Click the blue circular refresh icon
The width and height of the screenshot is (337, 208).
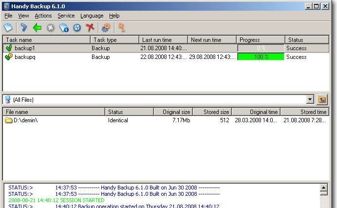[77, 28]
